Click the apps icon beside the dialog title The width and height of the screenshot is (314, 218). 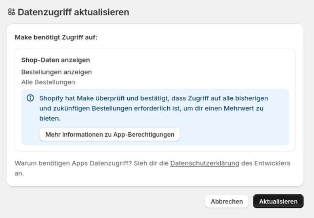point(11,12)
